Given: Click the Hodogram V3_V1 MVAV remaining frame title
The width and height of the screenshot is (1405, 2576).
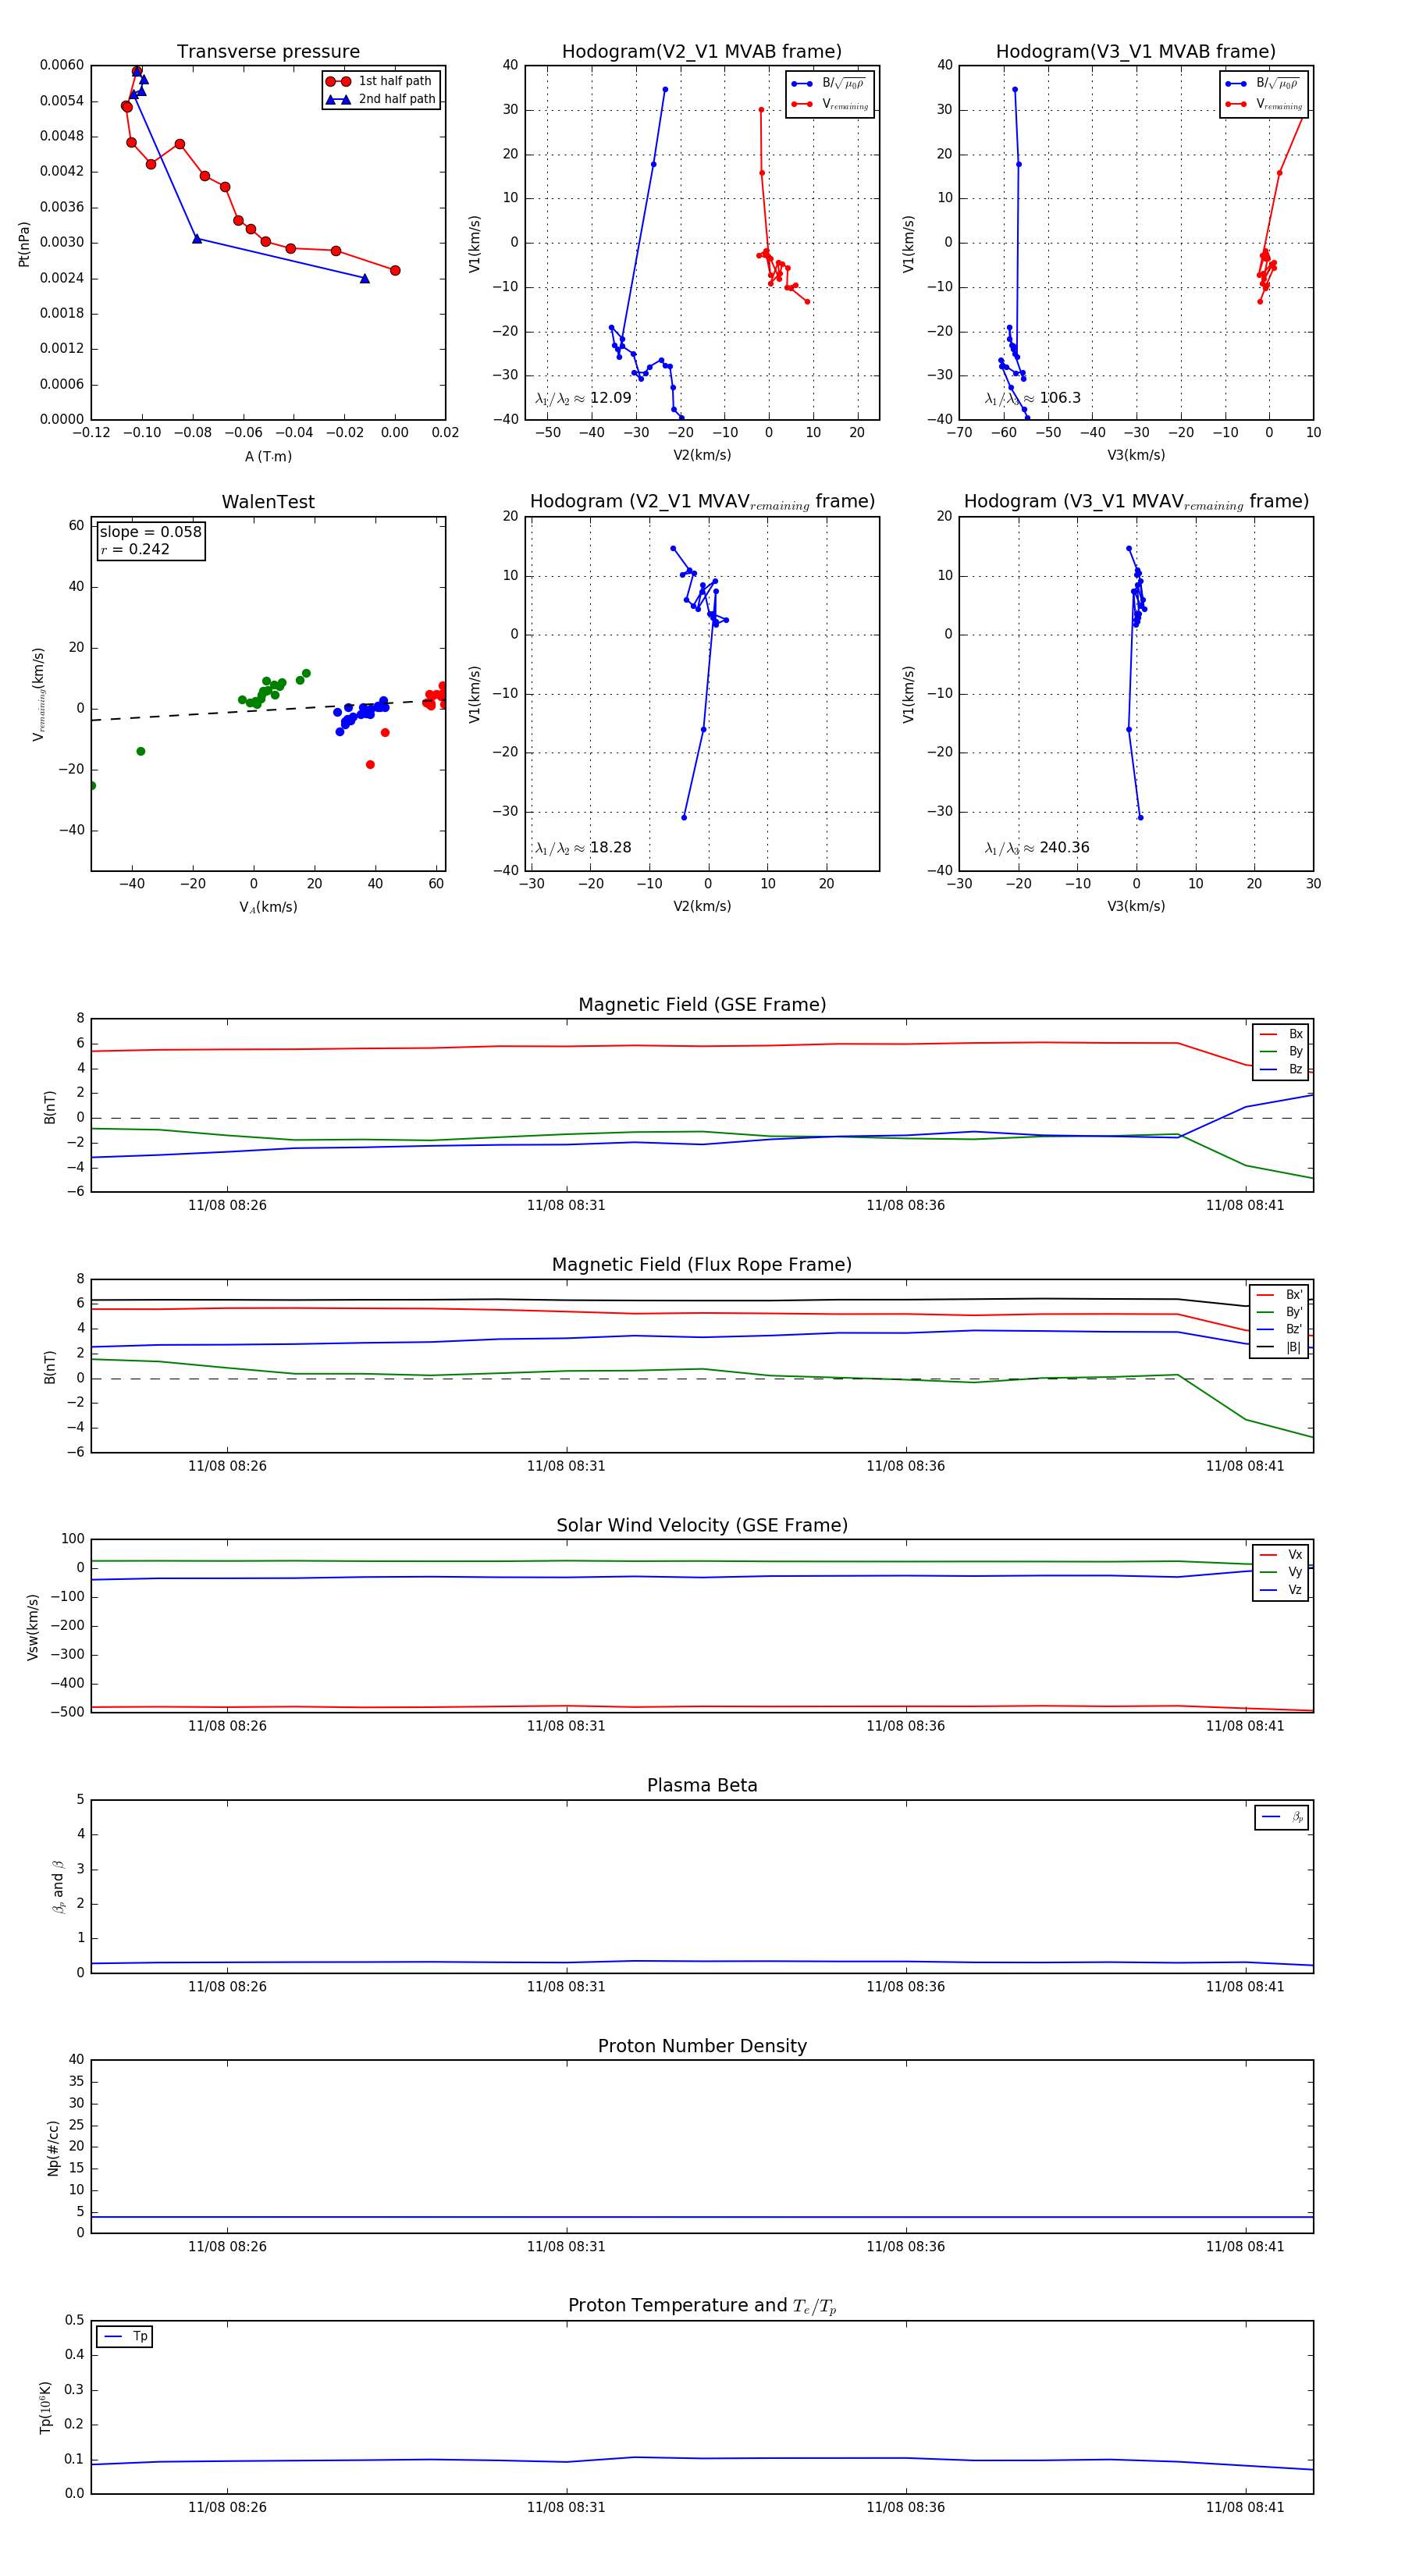Looking at the screenshot, I should [1136, 502].
